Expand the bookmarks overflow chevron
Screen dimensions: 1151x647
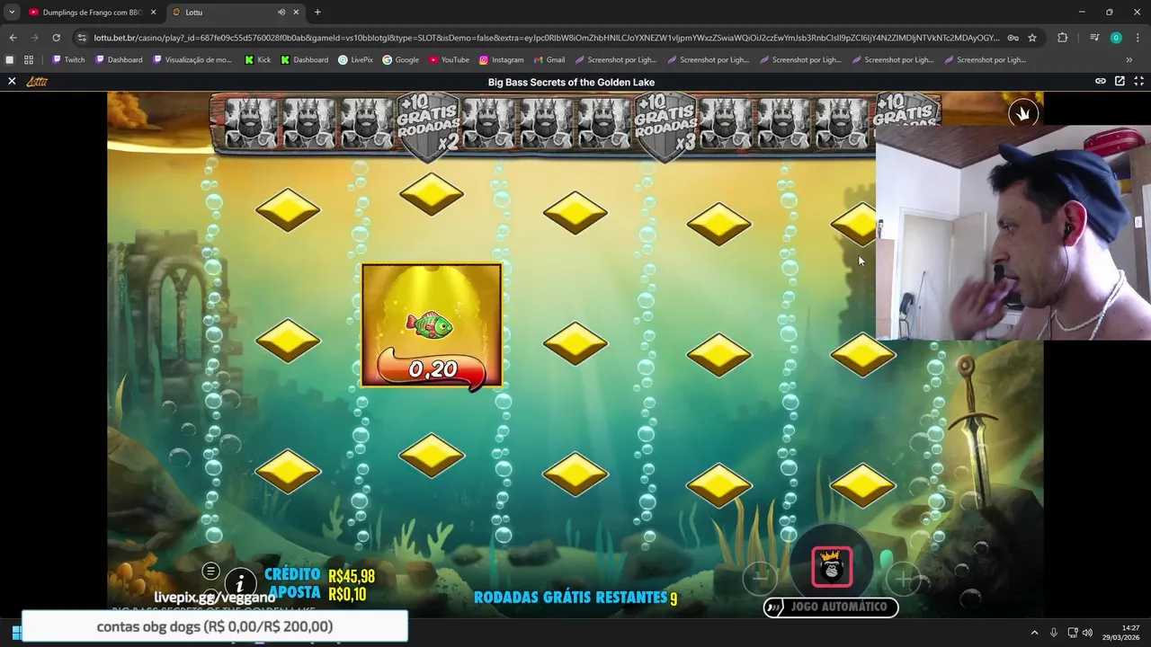pyautogui.click(x=1129, y=59)
